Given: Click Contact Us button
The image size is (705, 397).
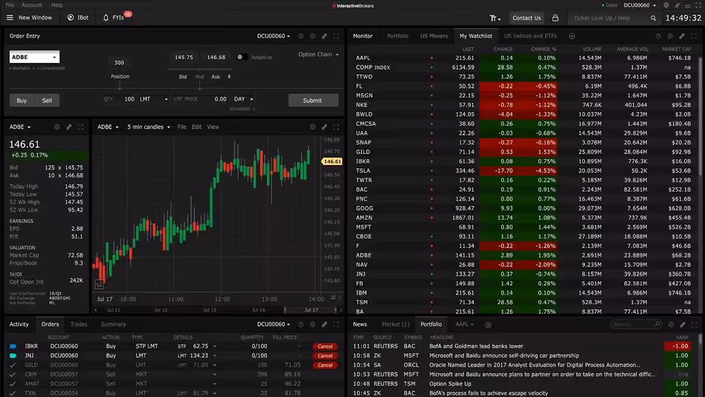Looking at the screenshot, I should [526, 18].
